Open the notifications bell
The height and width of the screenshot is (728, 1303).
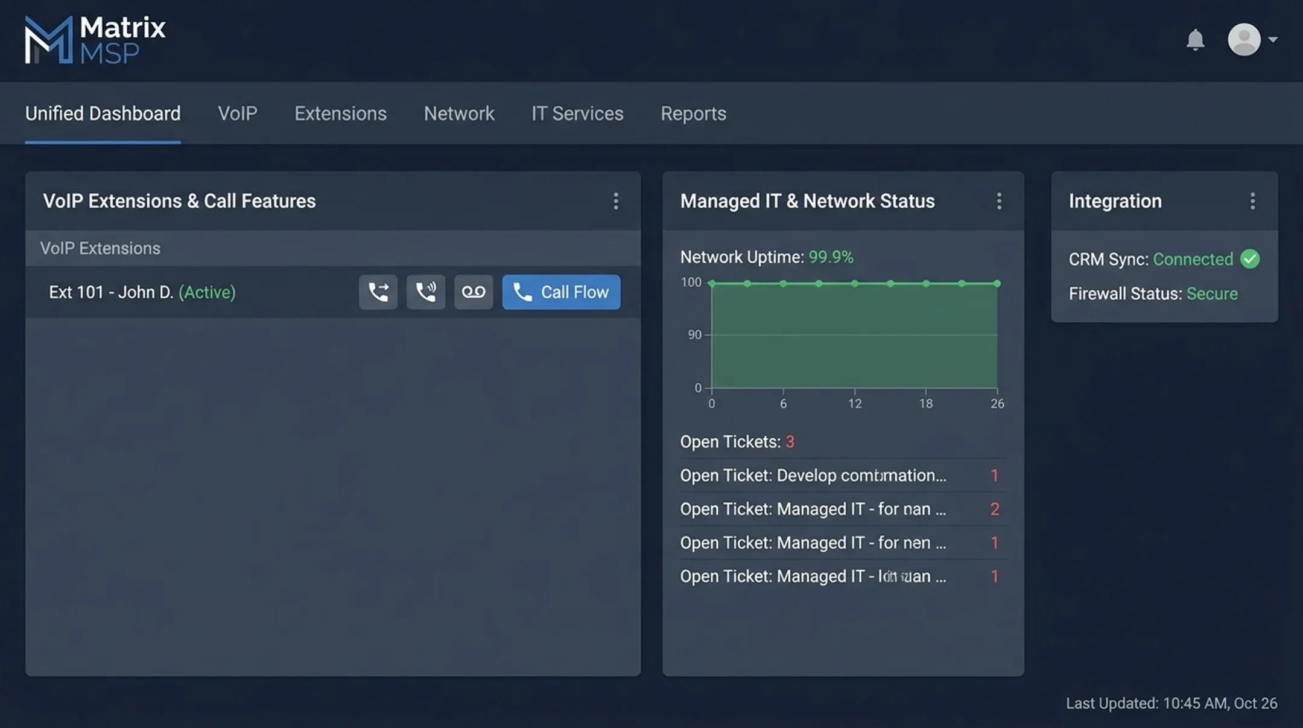1195,40
